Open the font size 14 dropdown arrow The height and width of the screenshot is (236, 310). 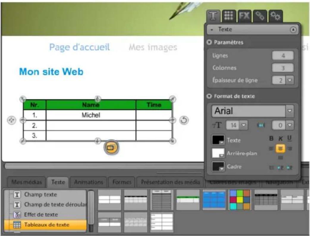point(244,125)
